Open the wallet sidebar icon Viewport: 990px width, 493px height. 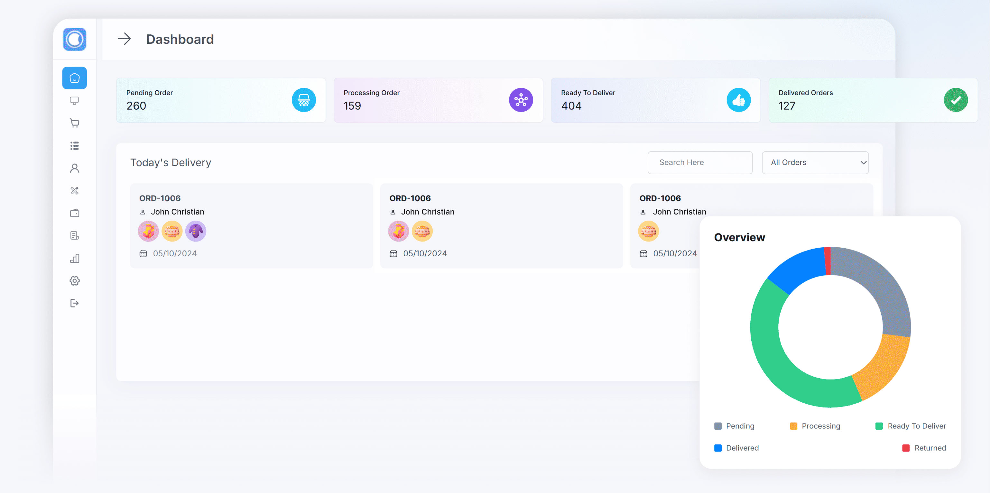point(75,213)
